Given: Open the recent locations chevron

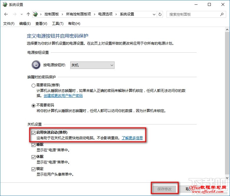Looking at the screenshot, I should pyautogui.click(x=22, y=14).
